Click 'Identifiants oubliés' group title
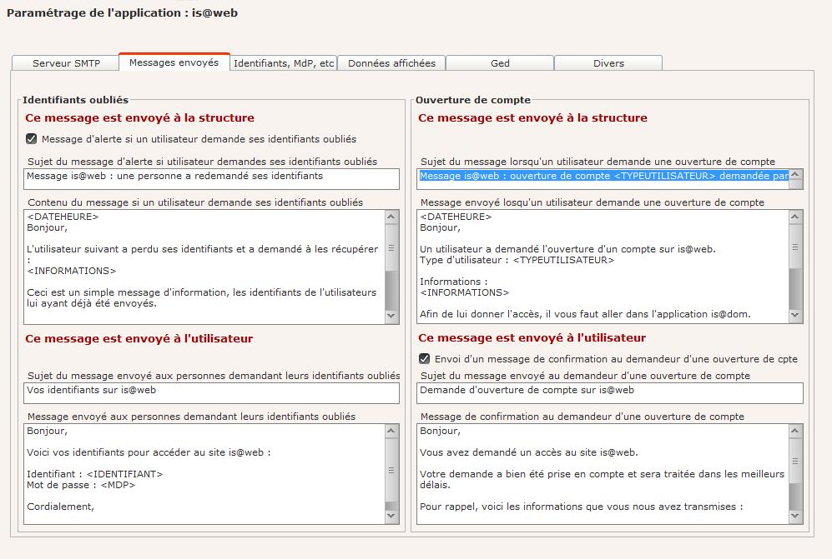832x559 pixels. [x=75, y=100]
